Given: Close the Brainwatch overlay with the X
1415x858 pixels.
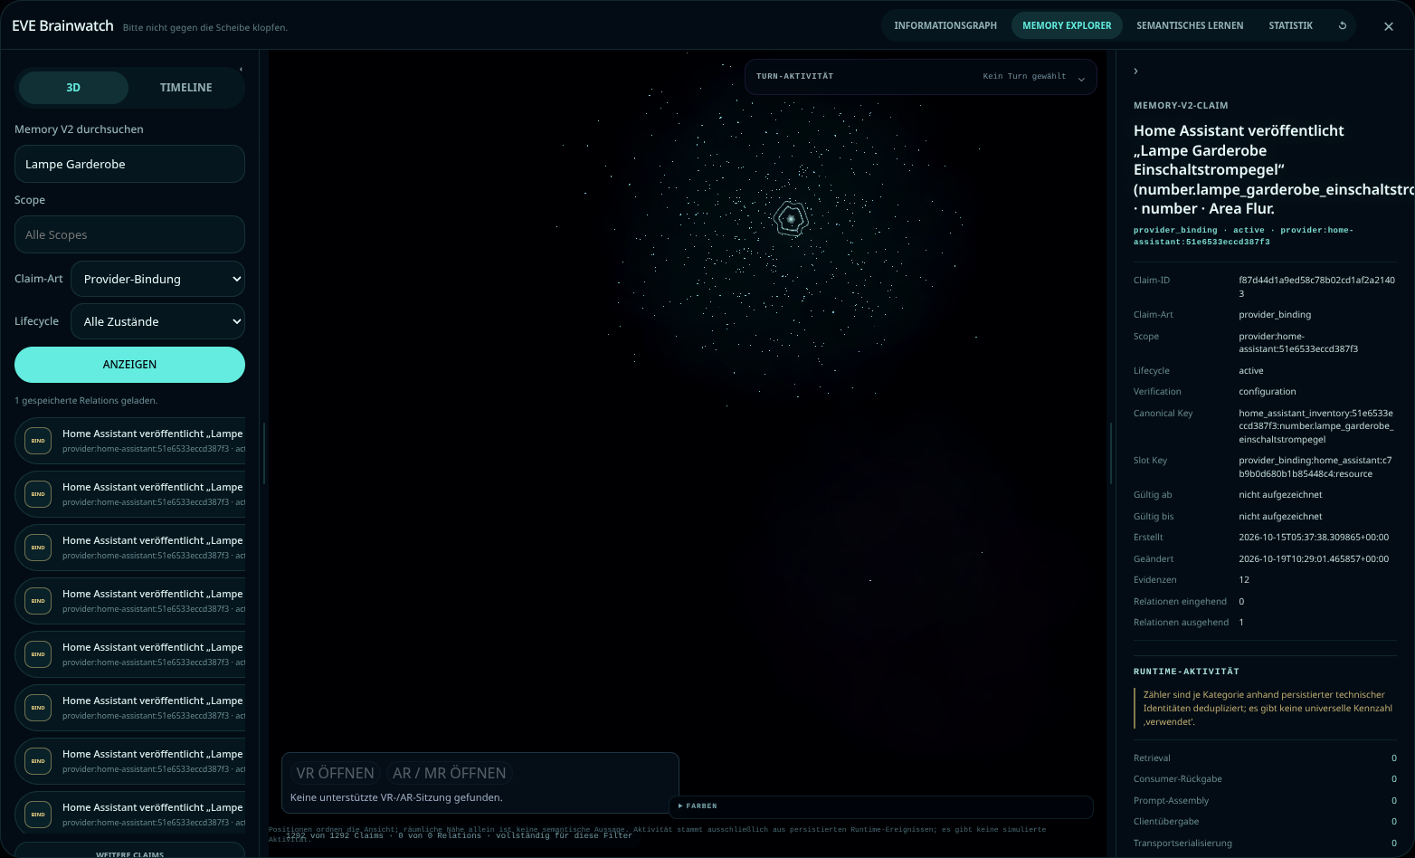Looking at the screenshot, I should [1389, 26].
